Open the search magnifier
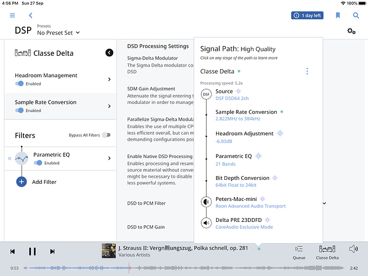This screenshot has height=276, width=368. pyautogui.click(x=356, y=15)
